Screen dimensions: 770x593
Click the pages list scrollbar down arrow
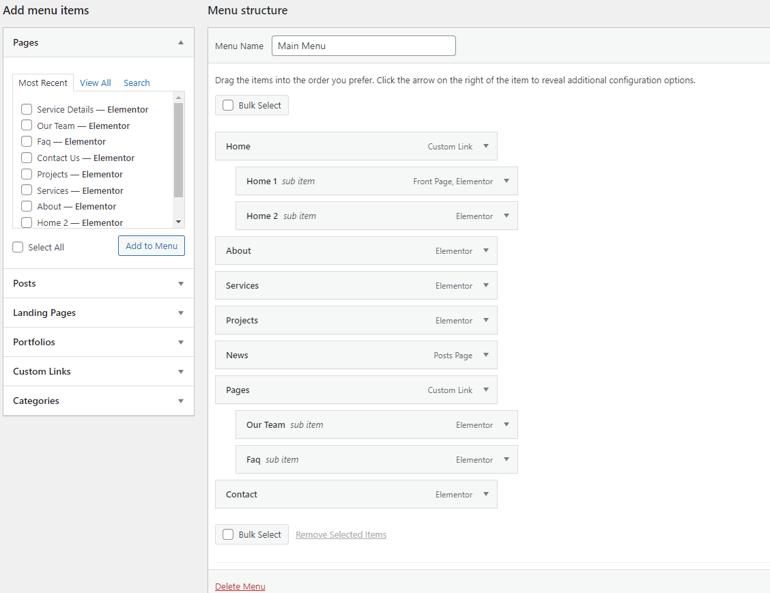[179, 222]
